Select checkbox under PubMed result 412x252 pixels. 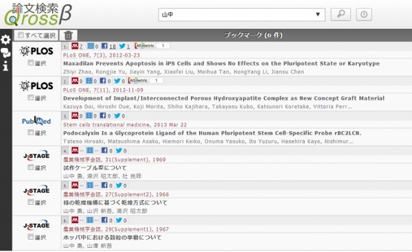(30, 132)
